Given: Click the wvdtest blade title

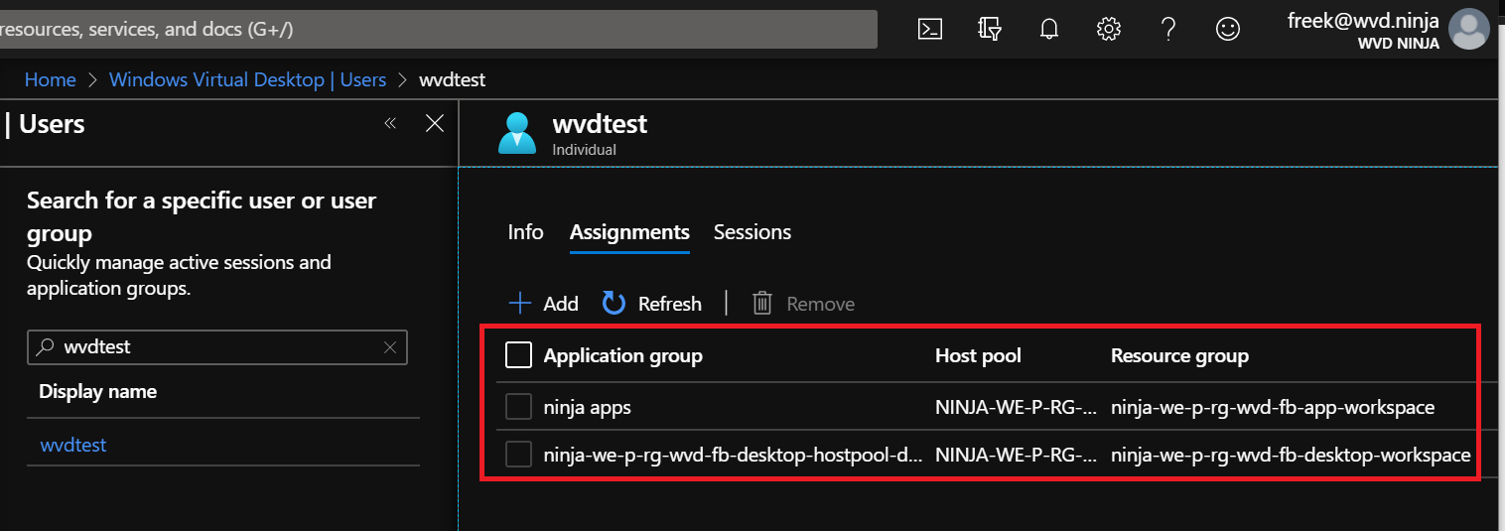Looking at the screenshot, I should click(x=600, y=124).
